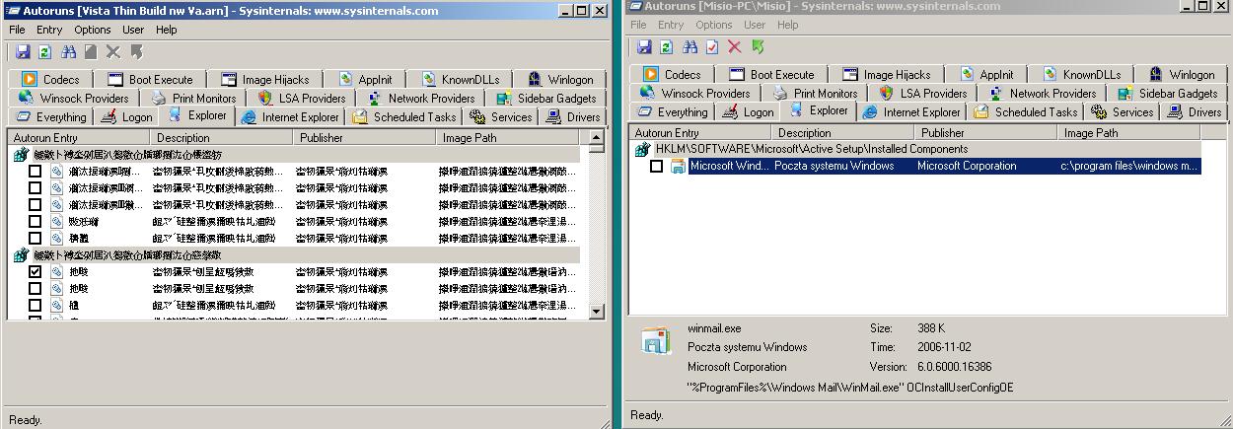Tick first checkbox under first group, left window

pos(35,172)
